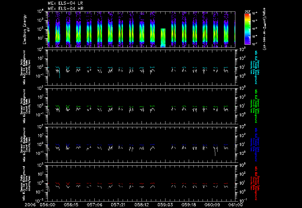302x208 pixels.
Task: Click the 10^-7 tick beside the color bar
Action: [255, 44]
